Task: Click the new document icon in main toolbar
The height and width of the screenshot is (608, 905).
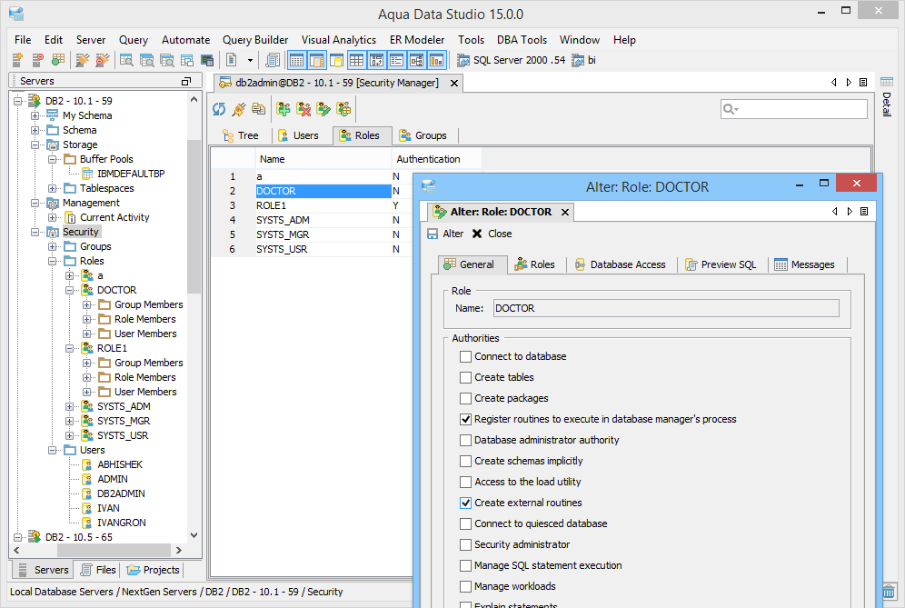Action: point(232,59)
